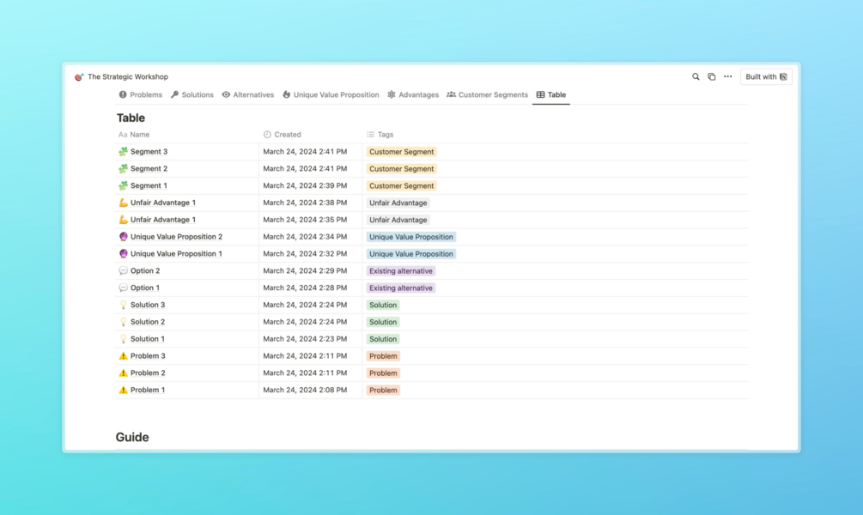Viewport: 863px width, 515px height.
Task: Click warning icon of Problem 3
Action: [x=124, y=356]
